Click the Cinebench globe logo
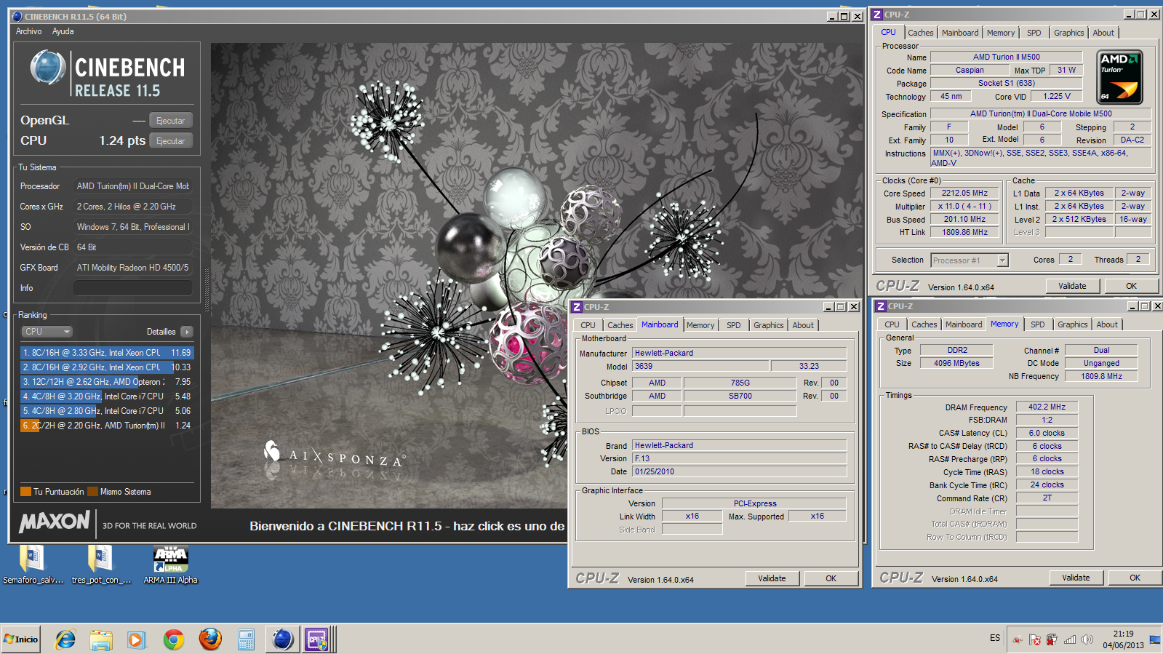This screenshot has width=1163, height=654. pos(48,68)
